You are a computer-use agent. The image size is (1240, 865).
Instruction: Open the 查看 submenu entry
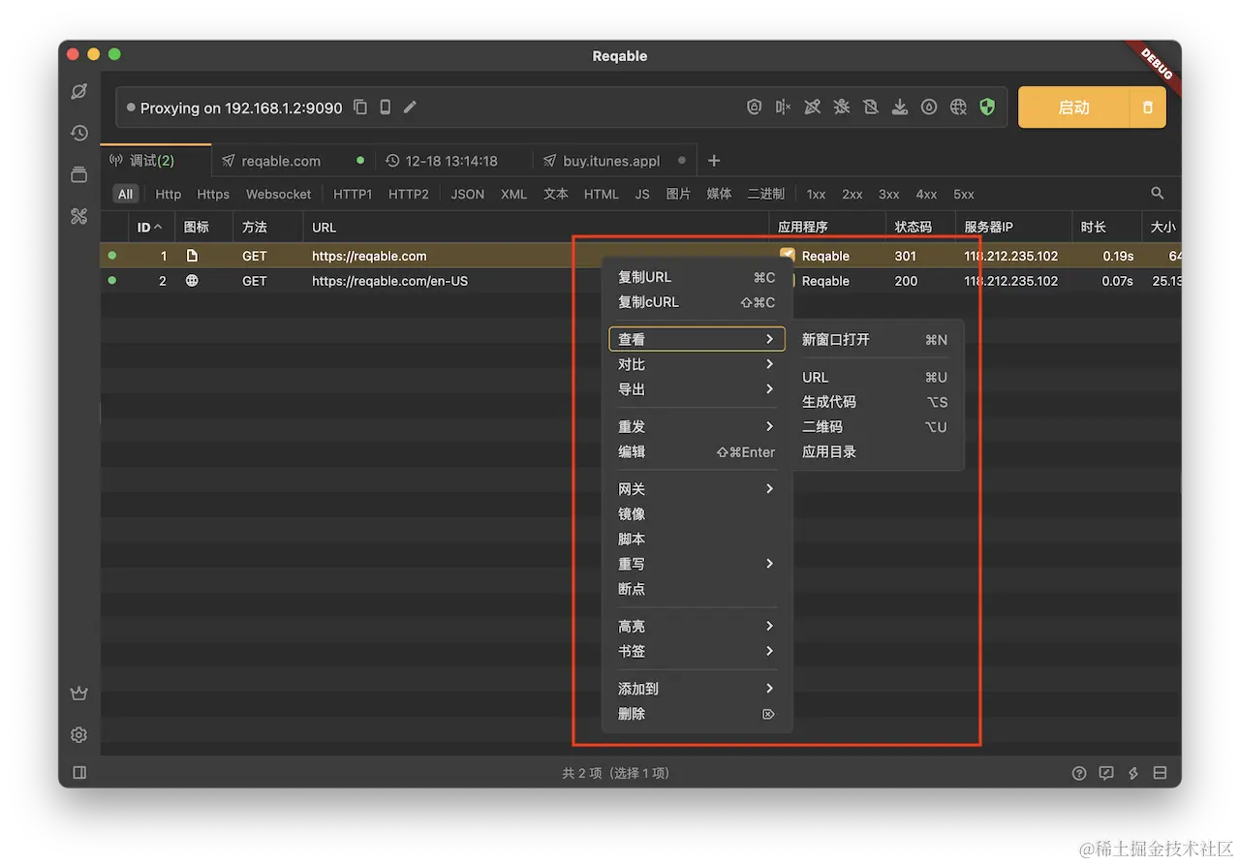pos(697,339)
